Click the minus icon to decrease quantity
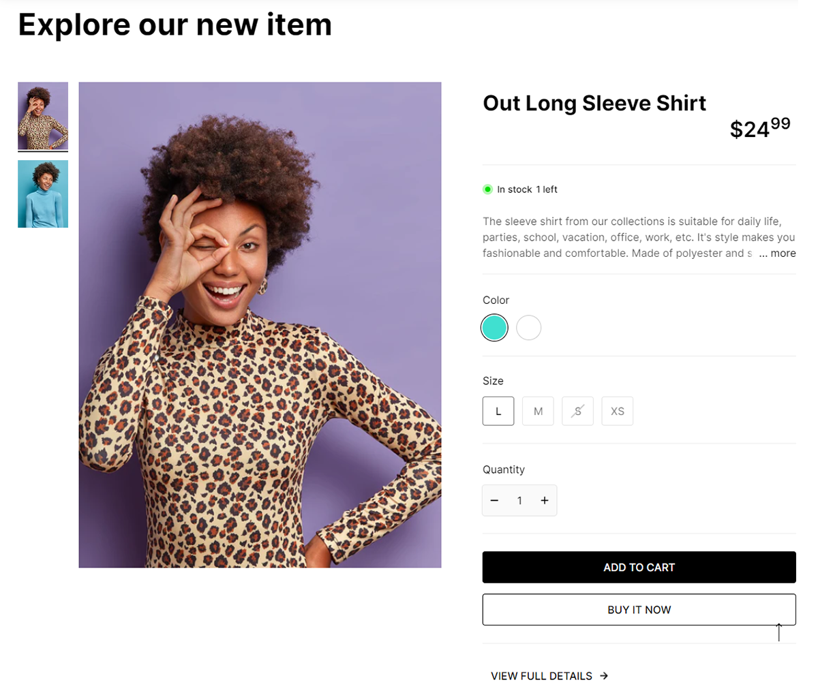The width and height of the screenshot is (818, 693). point(494,499)
